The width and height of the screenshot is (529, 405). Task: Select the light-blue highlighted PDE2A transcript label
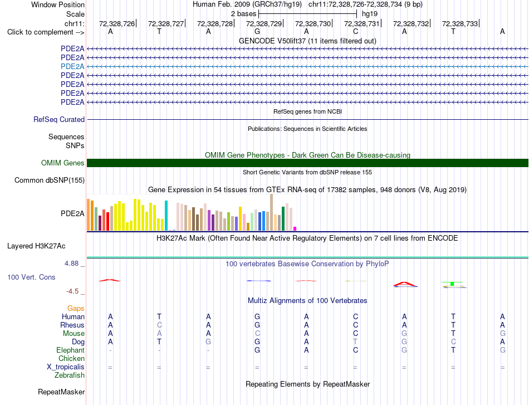tap(72, 66)
